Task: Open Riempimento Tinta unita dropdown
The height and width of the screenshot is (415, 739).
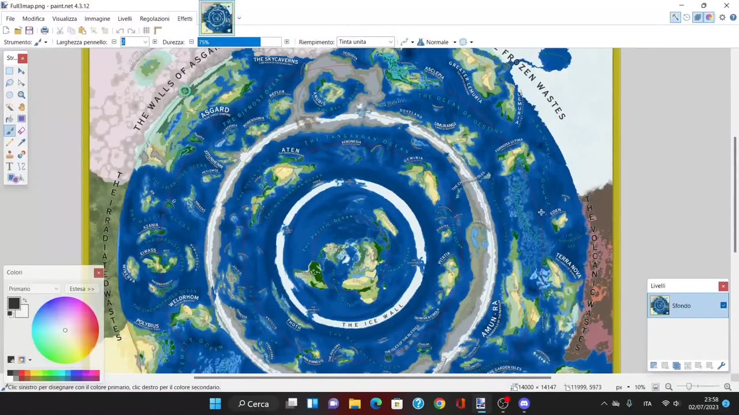Action: (365, 42)
